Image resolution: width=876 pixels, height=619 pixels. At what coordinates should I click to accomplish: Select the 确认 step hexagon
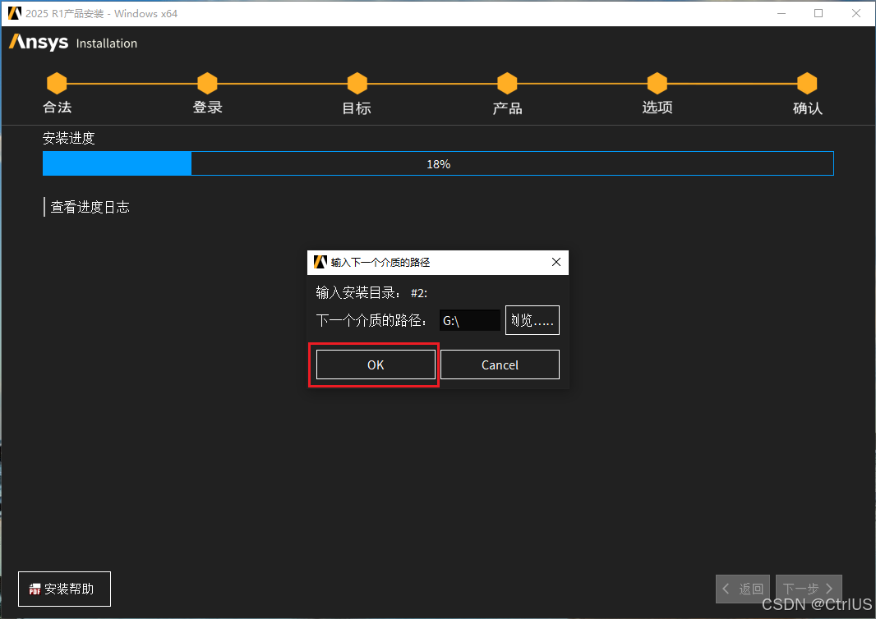coord(807,83)
